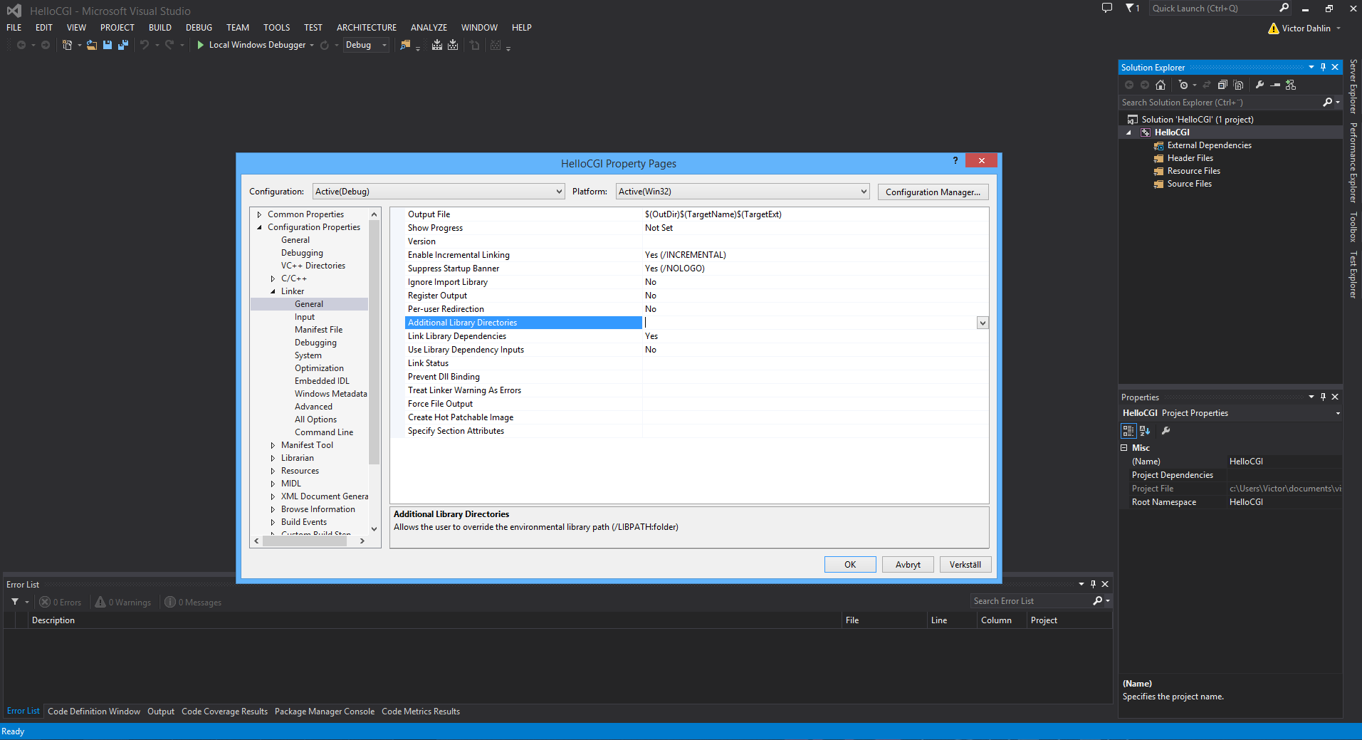1362x740 pixels.
Task: Click the OK button in Property Pages
Action: pos(850,565)
